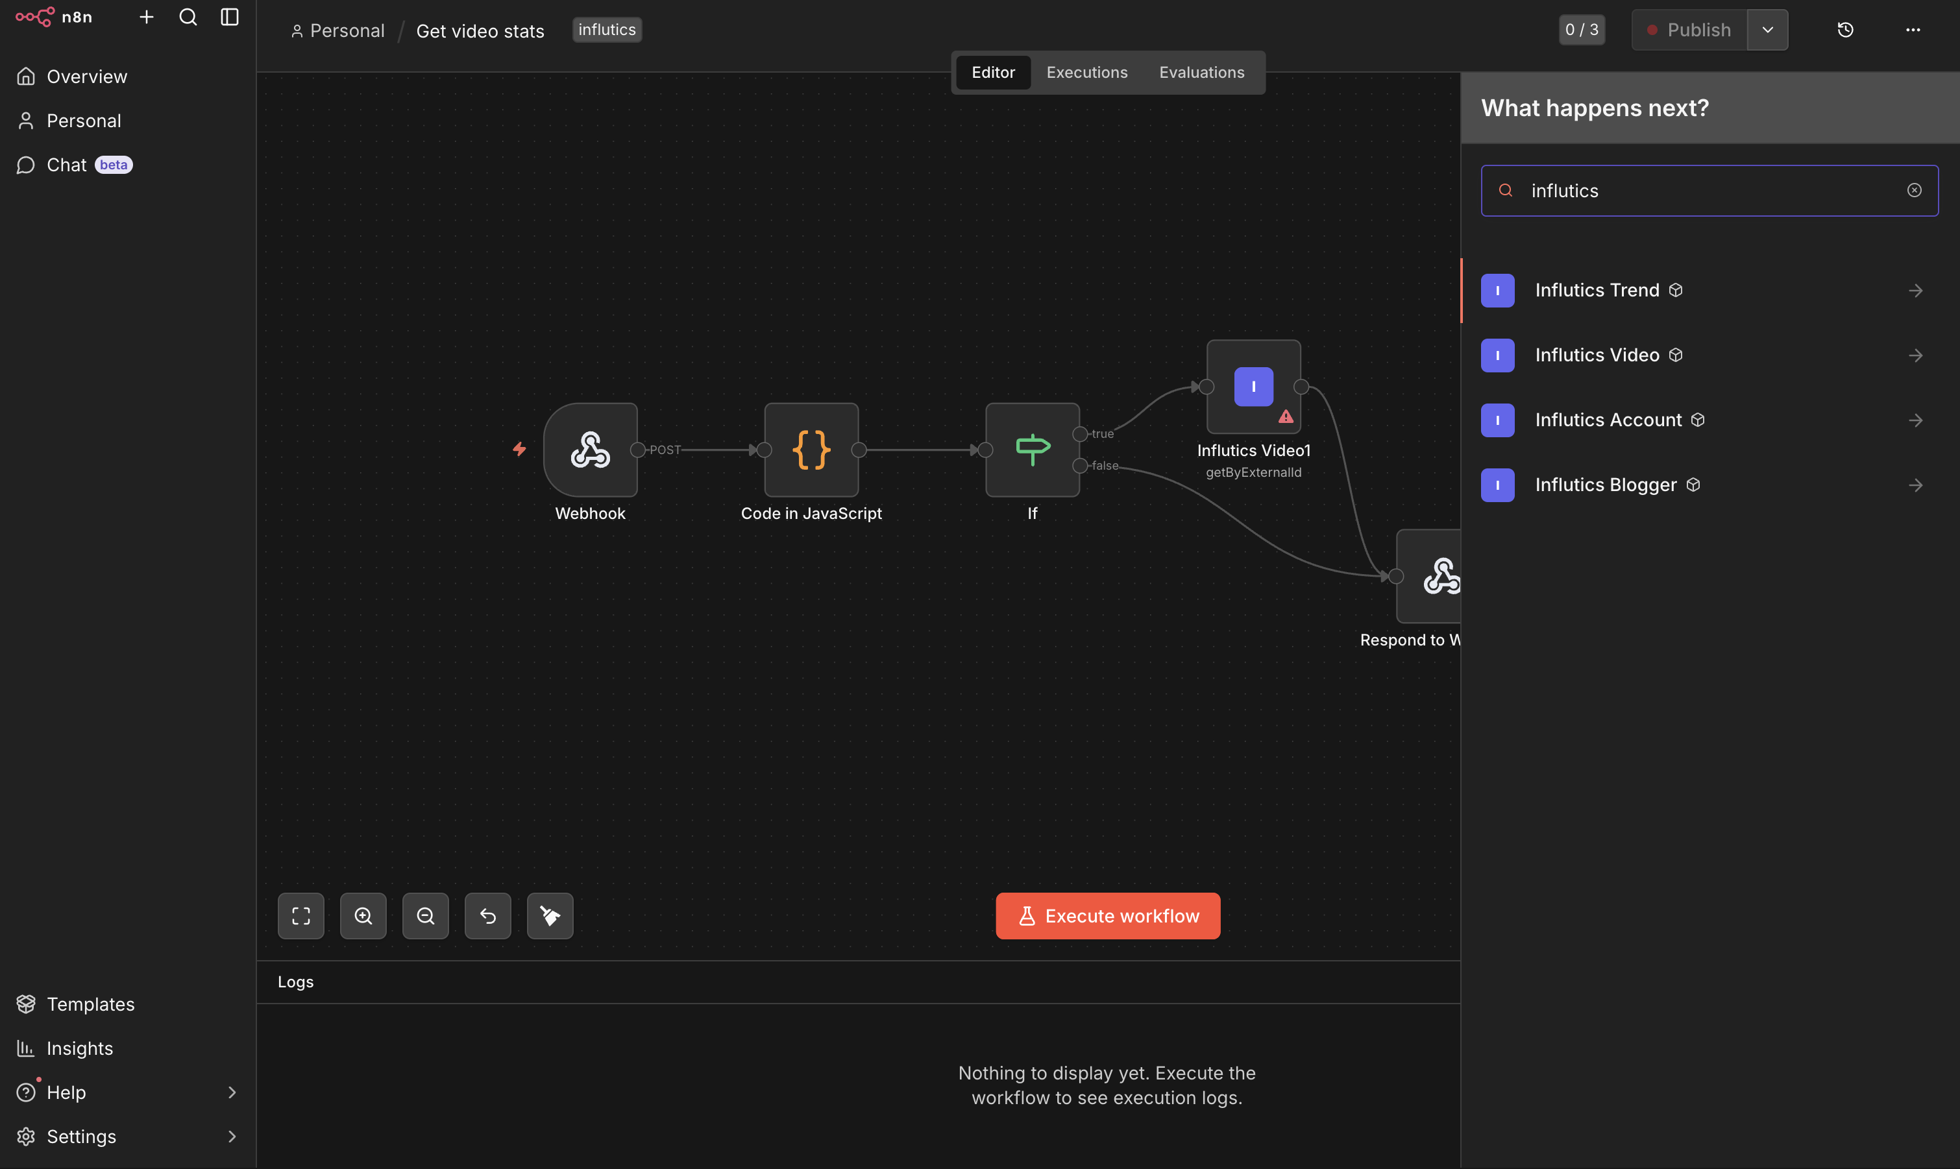
Task: Focus the node search field
Action: (1709, 191)
